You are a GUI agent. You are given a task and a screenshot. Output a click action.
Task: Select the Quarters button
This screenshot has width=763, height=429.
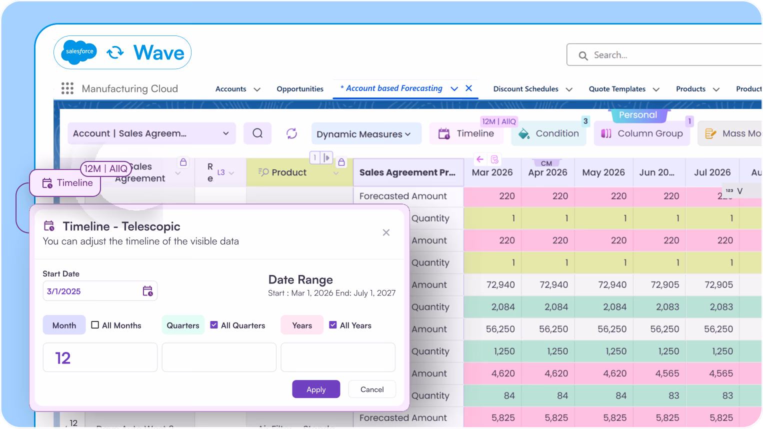[183, 325]
